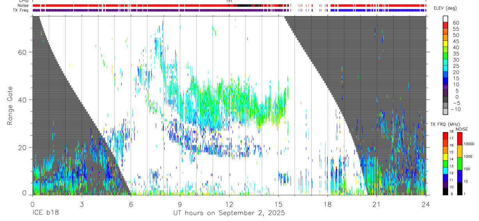Click the red top segment of TX FRQ bar
The image size is (479, 221).
coord(445,136)
